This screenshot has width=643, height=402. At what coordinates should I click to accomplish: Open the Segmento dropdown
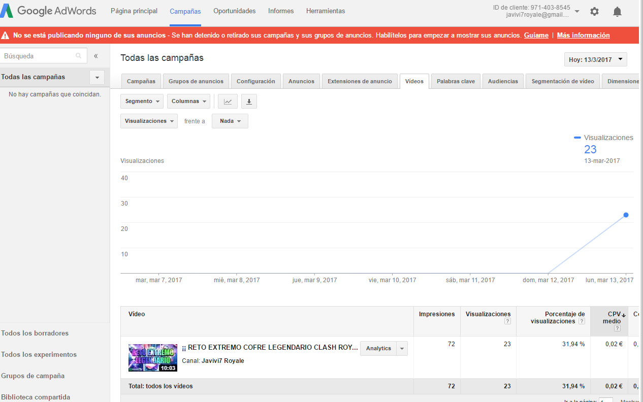(142, 102)
